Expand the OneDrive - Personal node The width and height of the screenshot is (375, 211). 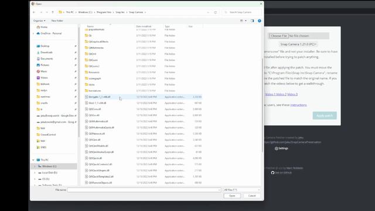[x=33, y=33]
